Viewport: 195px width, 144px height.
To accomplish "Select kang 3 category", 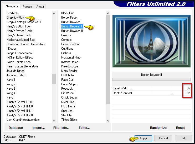I will point(11,89).
